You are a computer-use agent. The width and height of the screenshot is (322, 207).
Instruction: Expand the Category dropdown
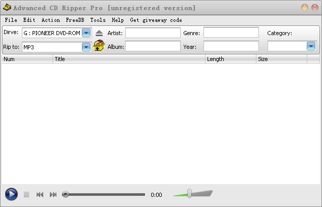coord(311,46)
